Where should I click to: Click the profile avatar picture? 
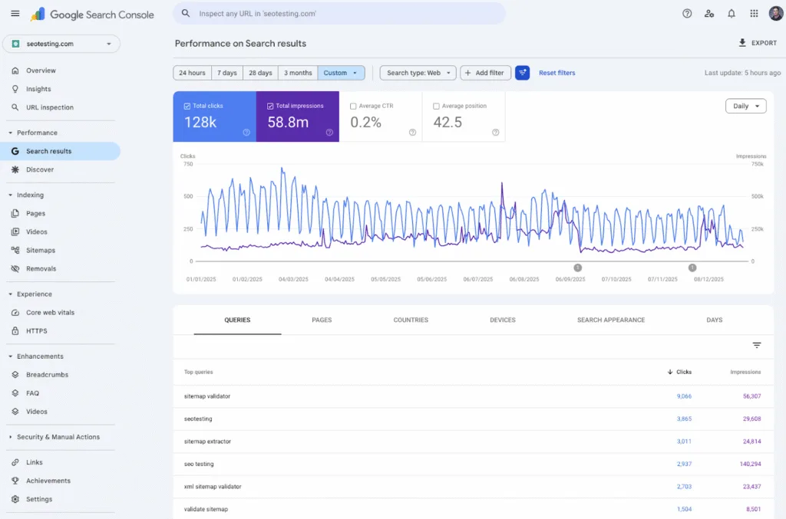click(775, 13)
